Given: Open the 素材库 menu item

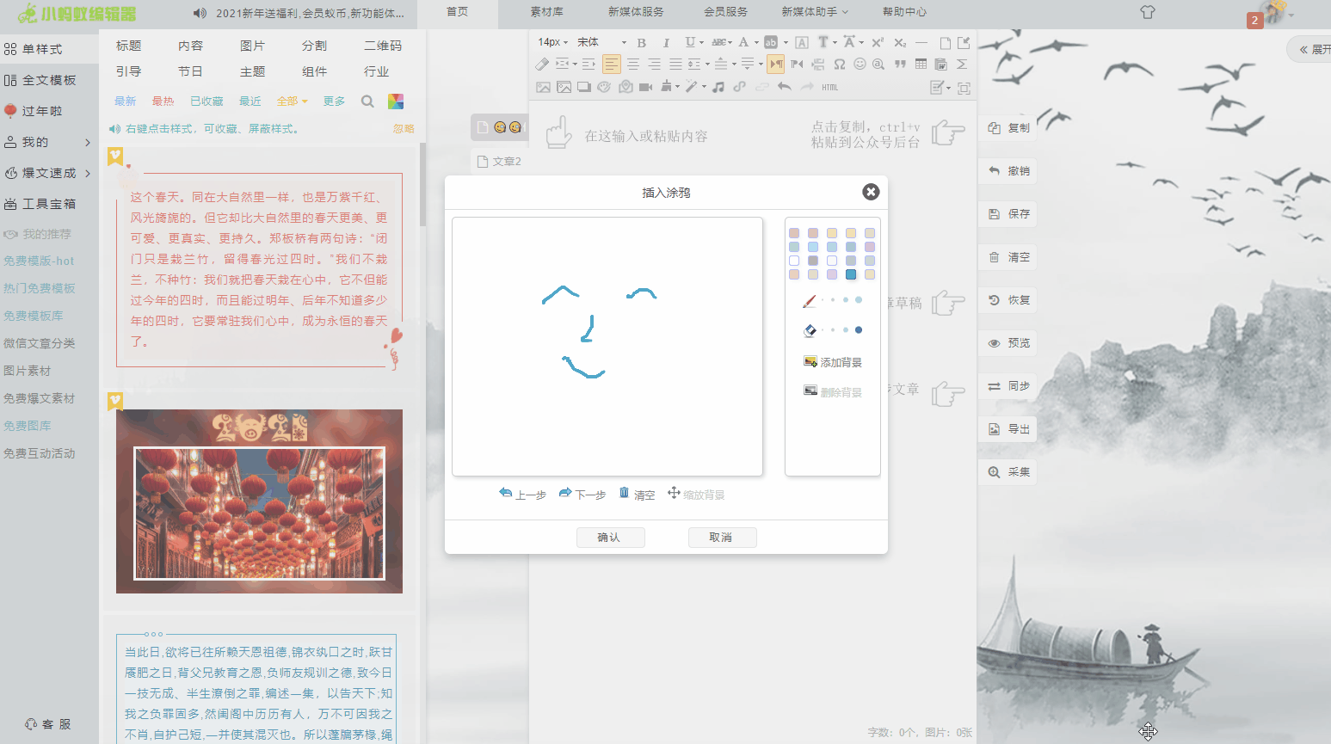Looking at the screenshot, I should pos(546,12).
